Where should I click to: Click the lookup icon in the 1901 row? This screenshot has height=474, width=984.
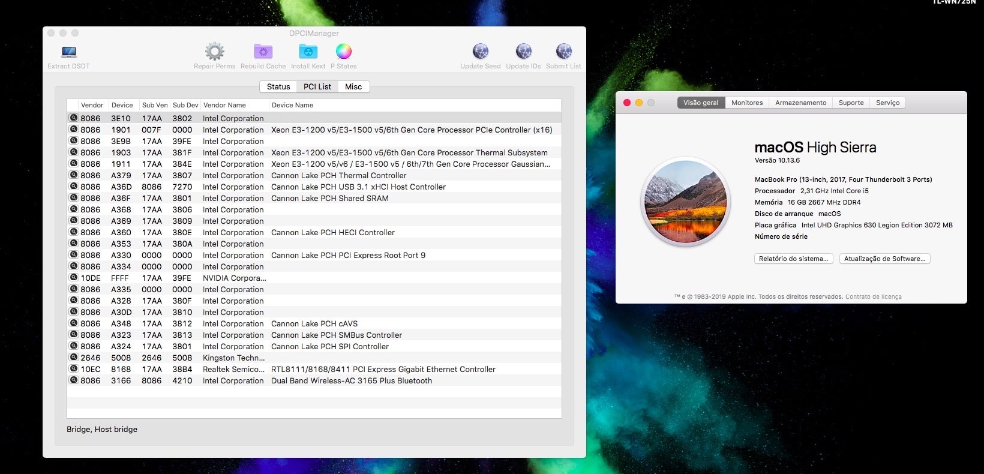point(74,130)
